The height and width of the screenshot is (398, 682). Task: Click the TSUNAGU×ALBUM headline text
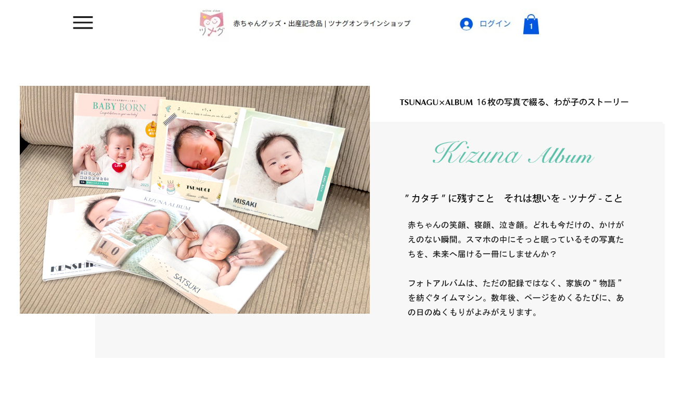click(x=514, y=102)
